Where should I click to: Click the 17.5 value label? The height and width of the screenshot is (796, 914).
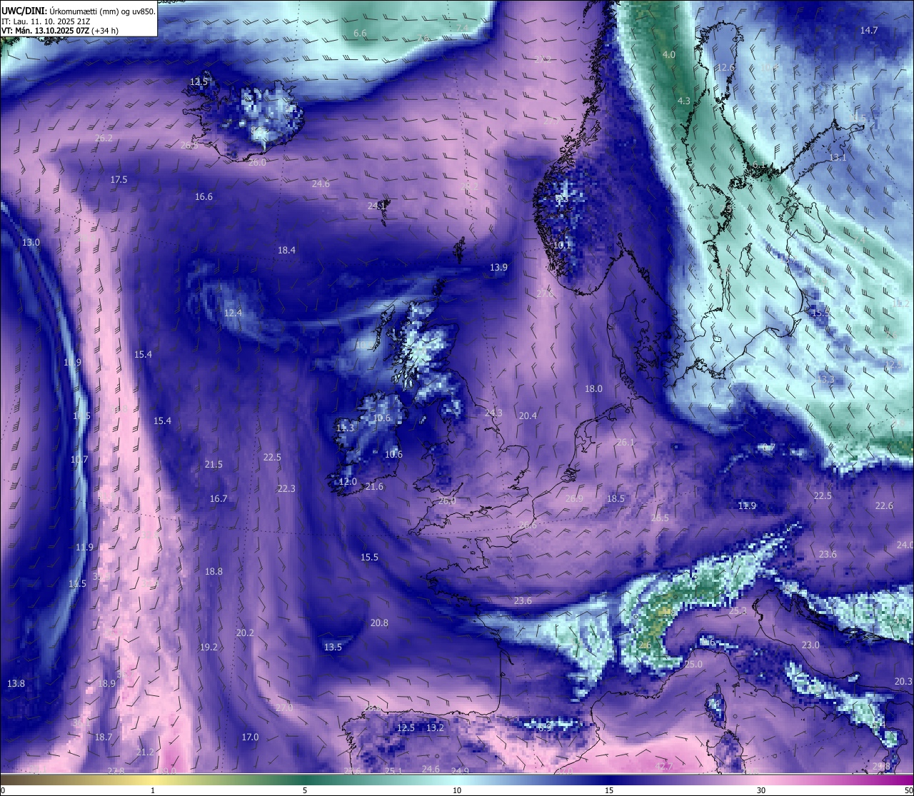[x=119, y=179]
